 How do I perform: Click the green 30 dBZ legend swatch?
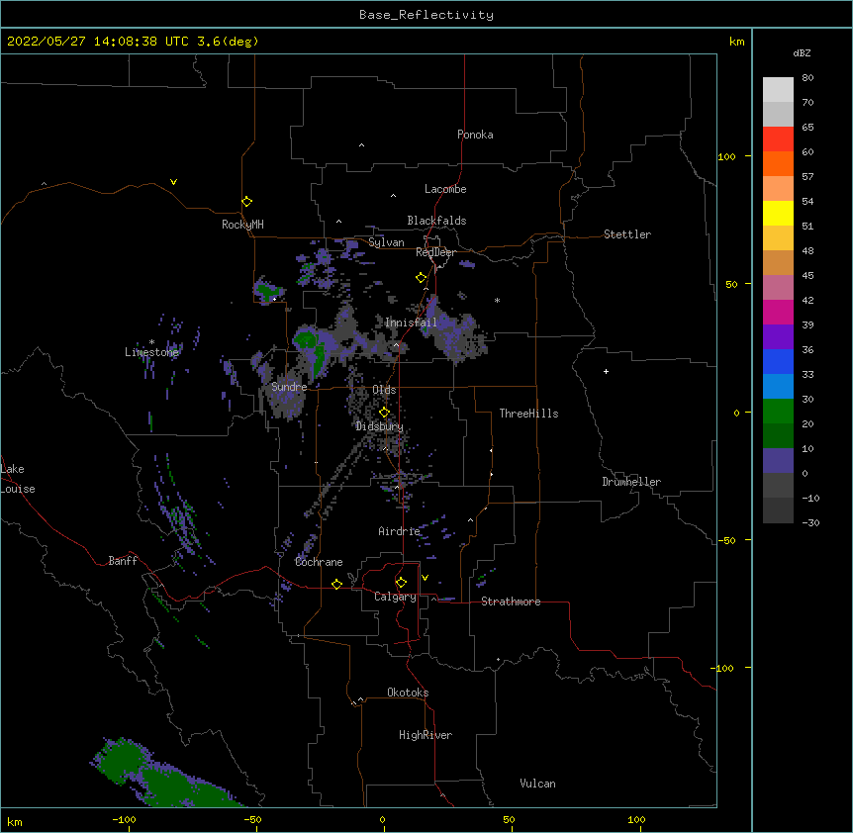[778, 412]
